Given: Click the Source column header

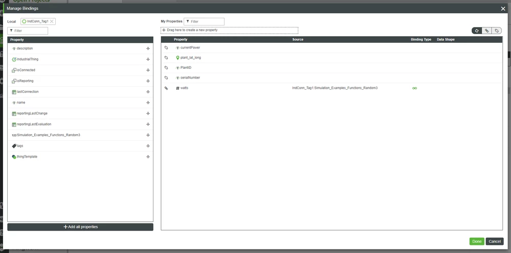Looking at the screenshot, I should [x=298, y=40].
